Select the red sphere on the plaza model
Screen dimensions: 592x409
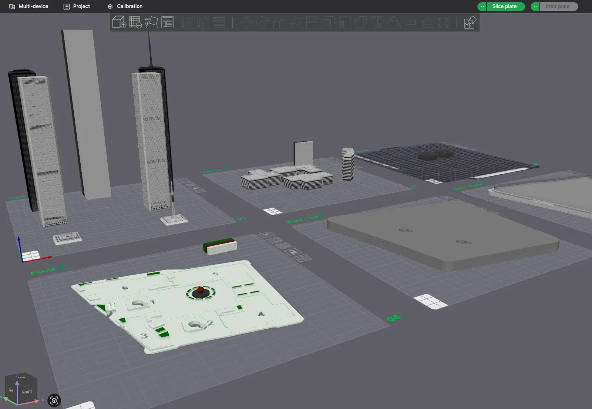coord(200,290)
